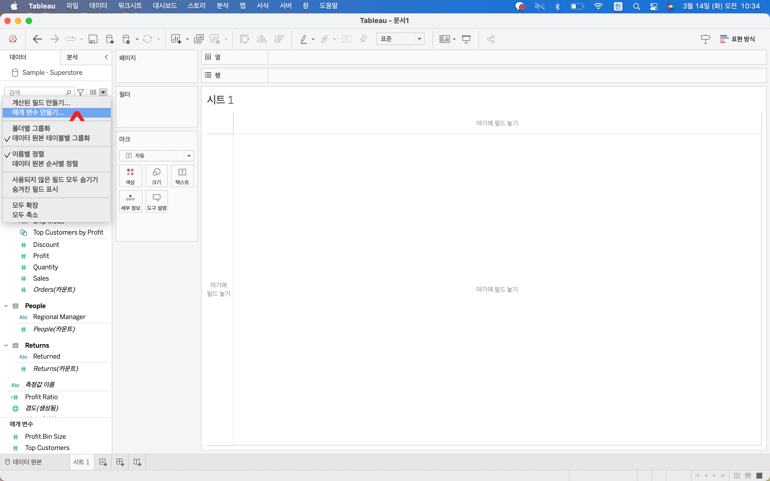Show filmstrip view icon in status bar

click(748, 475)
